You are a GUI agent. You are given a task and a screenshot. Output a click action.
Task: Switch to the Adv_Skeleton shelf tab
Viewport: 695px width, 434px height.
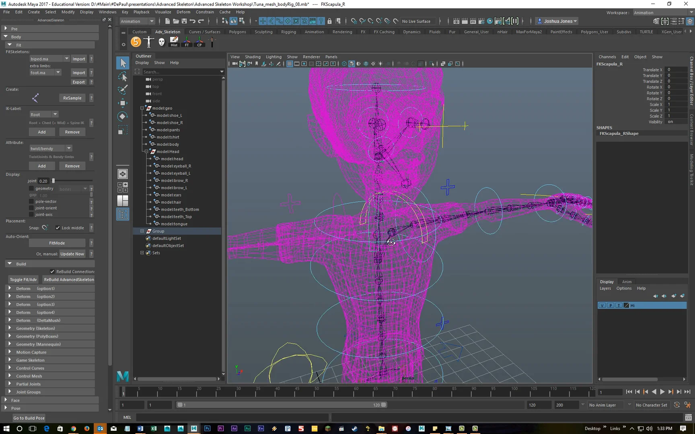tap(168, 31)
